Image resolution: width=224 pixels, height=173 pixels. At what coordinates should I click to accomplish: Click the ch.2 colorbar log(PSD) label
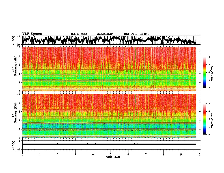coord(212,120)
